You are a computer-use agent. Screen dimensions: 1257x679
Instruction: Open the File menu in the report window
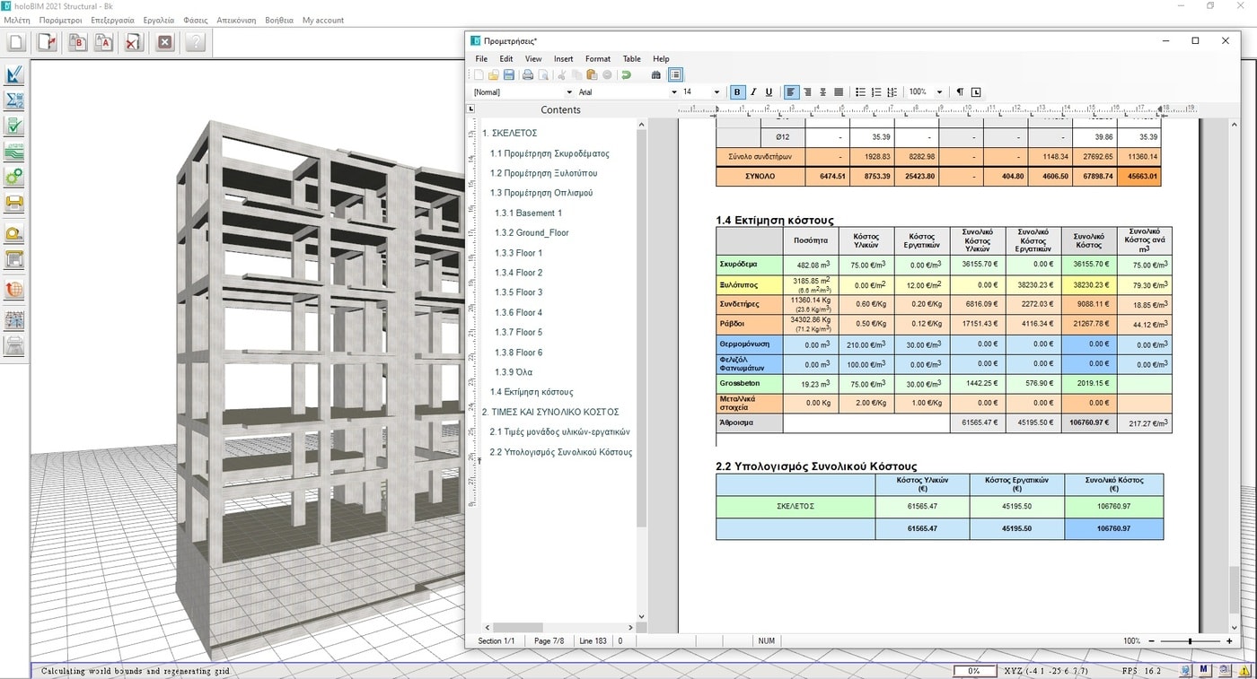point(481,59)
